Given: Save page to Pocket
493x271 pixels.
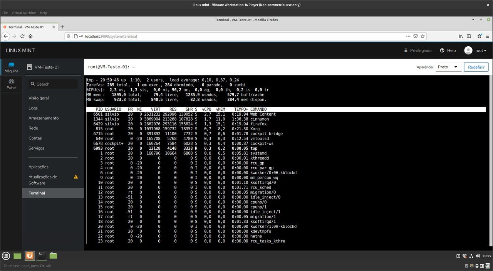Looking at the screenshot, I should click(x=416, y=36).
